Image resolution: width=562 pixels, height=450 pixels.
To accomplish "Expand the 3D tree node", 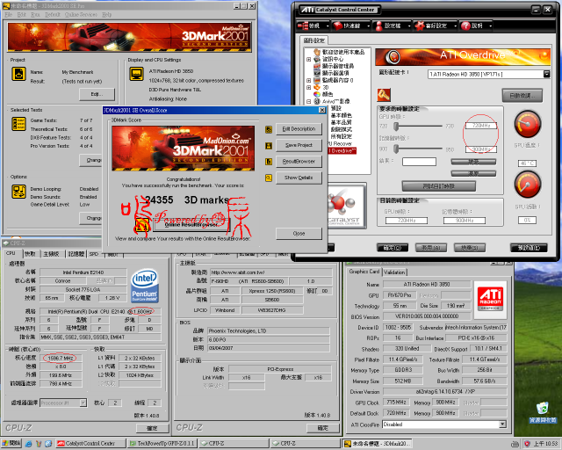I will point(308,87).
